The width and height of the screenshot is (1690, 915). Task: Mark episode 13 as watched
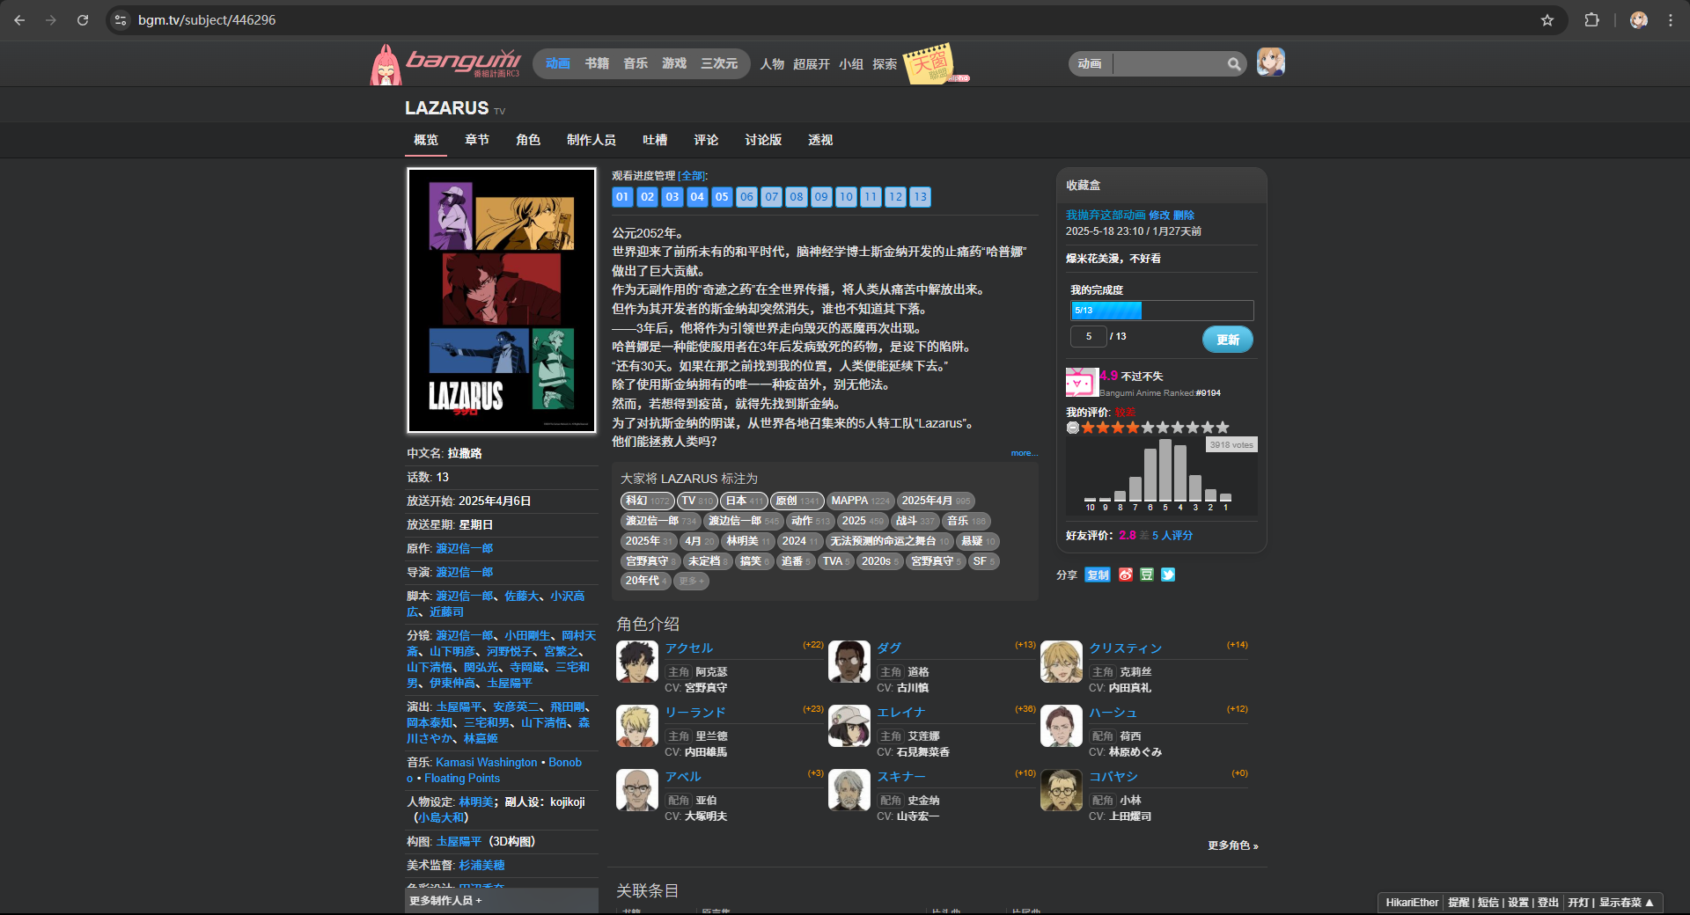[920, 197]
